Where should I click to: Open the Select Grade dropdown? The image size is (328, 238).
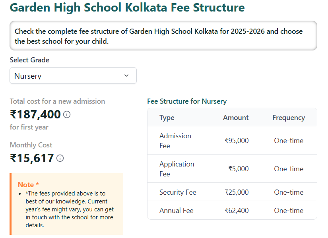[73, 75]
